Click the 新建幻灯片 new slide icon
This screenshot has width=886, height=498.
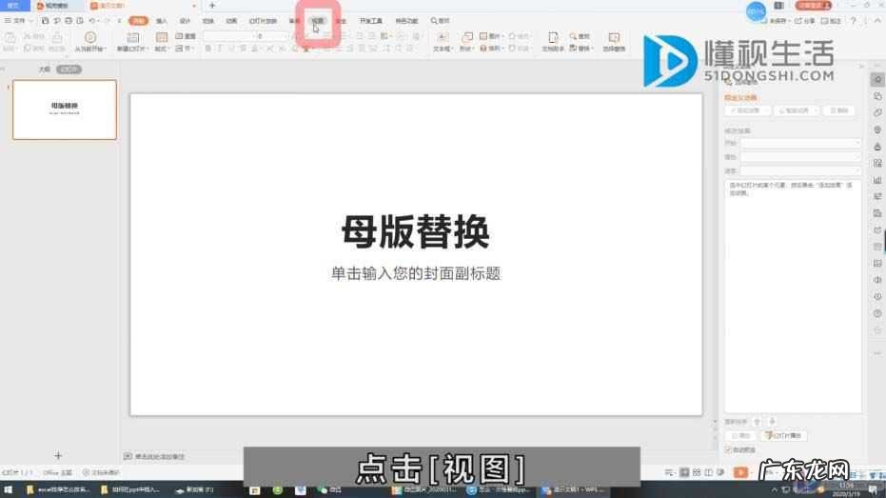click(x=133, y=38)
